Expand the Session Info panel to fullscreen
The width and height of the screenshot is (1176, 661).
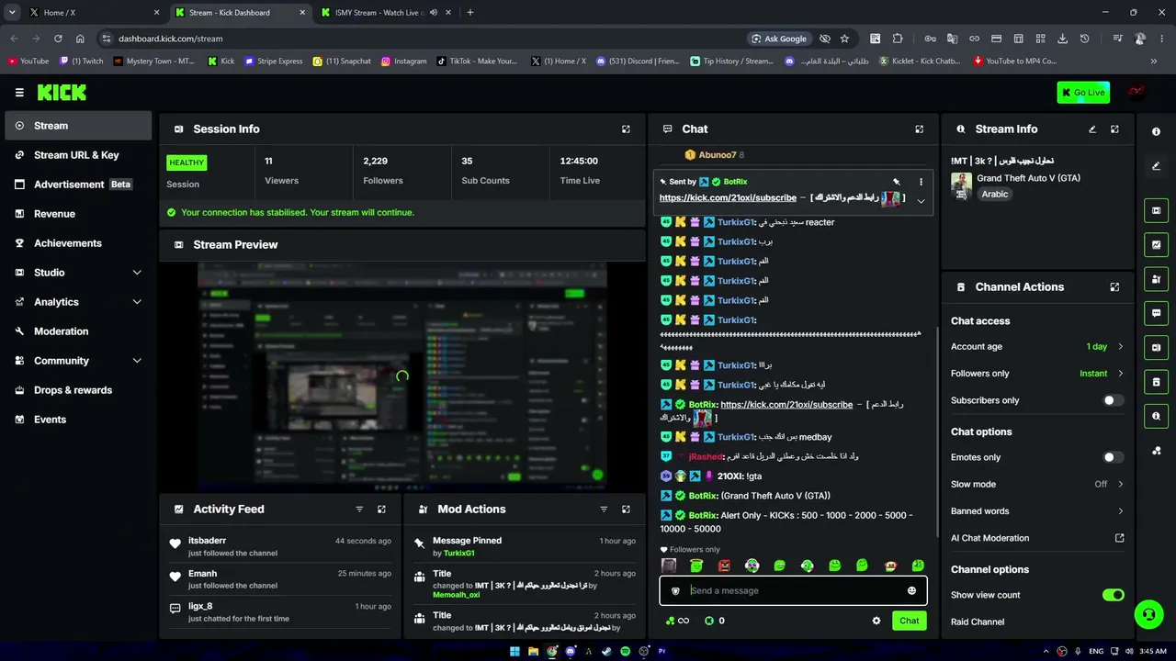(626, 129)
